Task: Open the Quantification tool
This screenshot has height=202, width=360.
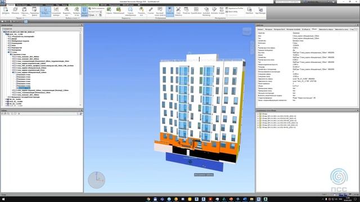Action: point(196,11)
